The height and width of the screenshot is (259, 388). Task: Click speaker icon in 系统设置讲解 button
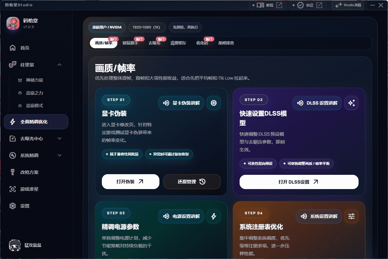304,216
